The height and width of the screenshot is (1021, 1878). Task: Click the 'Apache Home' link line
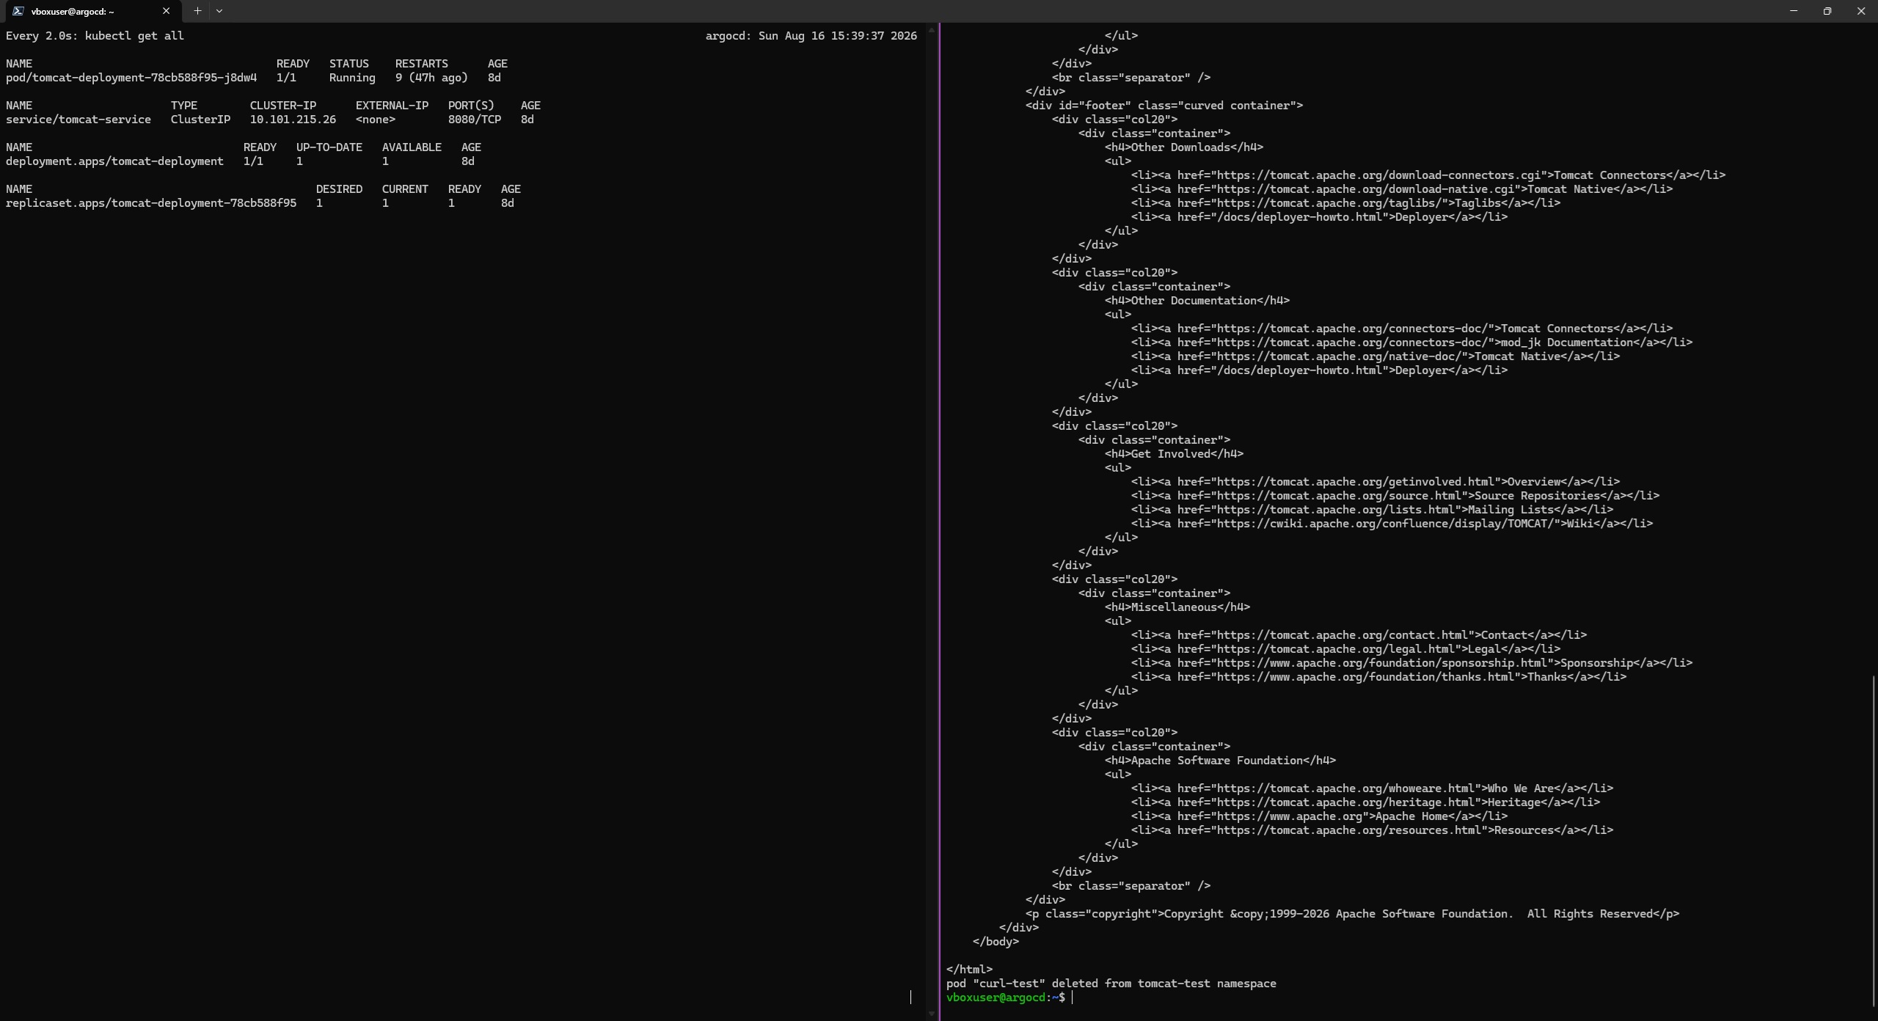tap(1319, 816)
